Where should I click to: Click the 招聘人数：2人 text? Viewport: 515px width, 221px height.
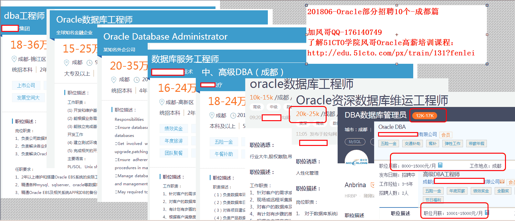point(394,193)
